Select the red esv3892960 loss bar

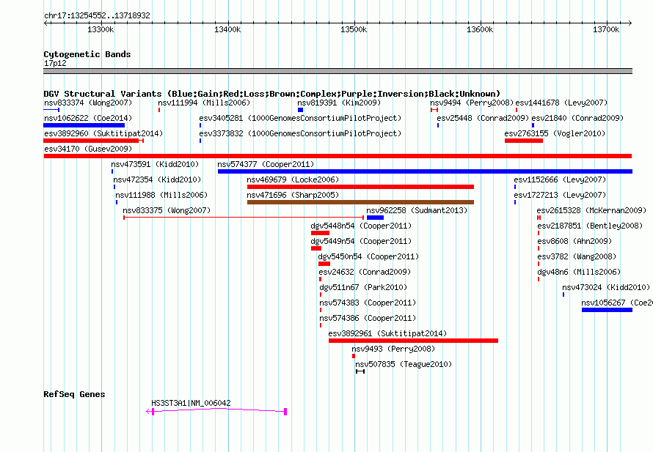(94, 141)
